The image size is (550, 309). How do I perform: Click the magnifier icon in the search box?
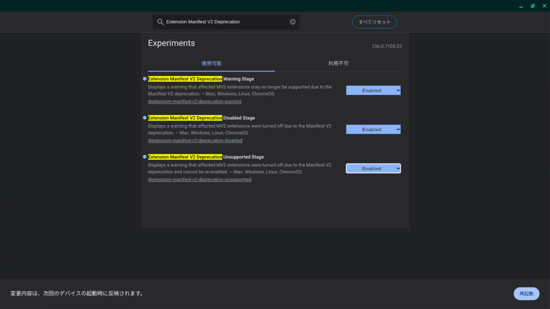160,22
